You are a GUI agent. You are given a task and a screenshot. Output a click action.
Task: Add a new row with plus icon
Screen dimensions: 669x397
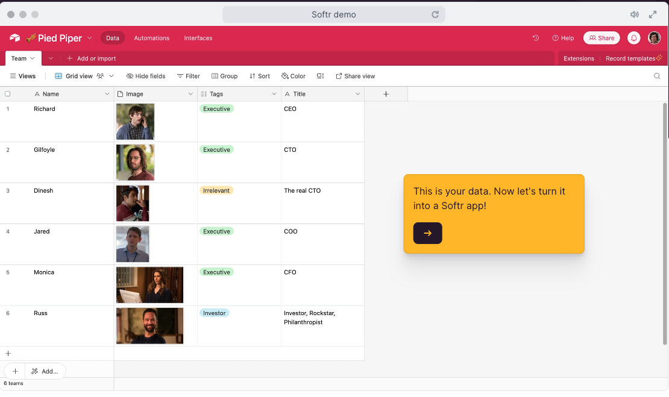8,354
